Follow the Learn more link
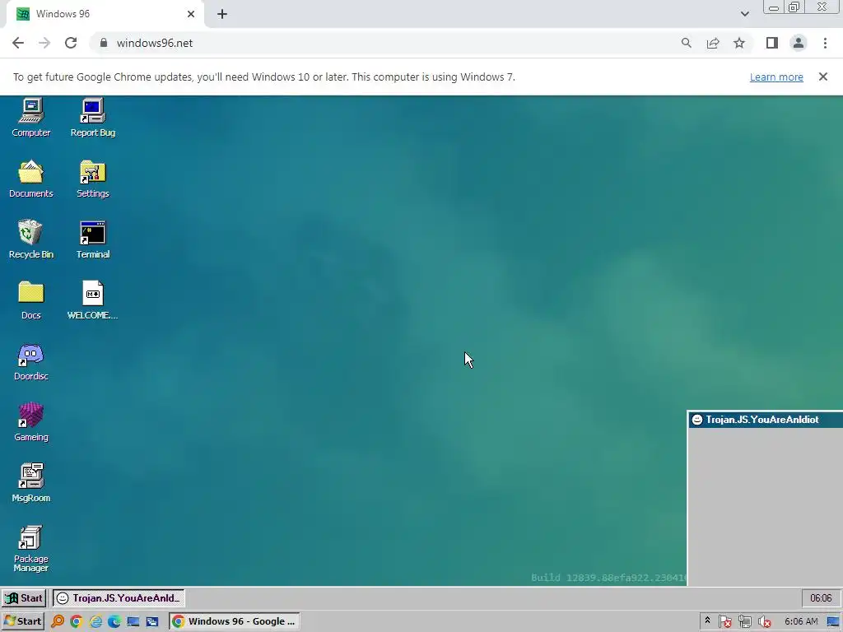Viewport: 843px width, 632px height. point(776,77)
